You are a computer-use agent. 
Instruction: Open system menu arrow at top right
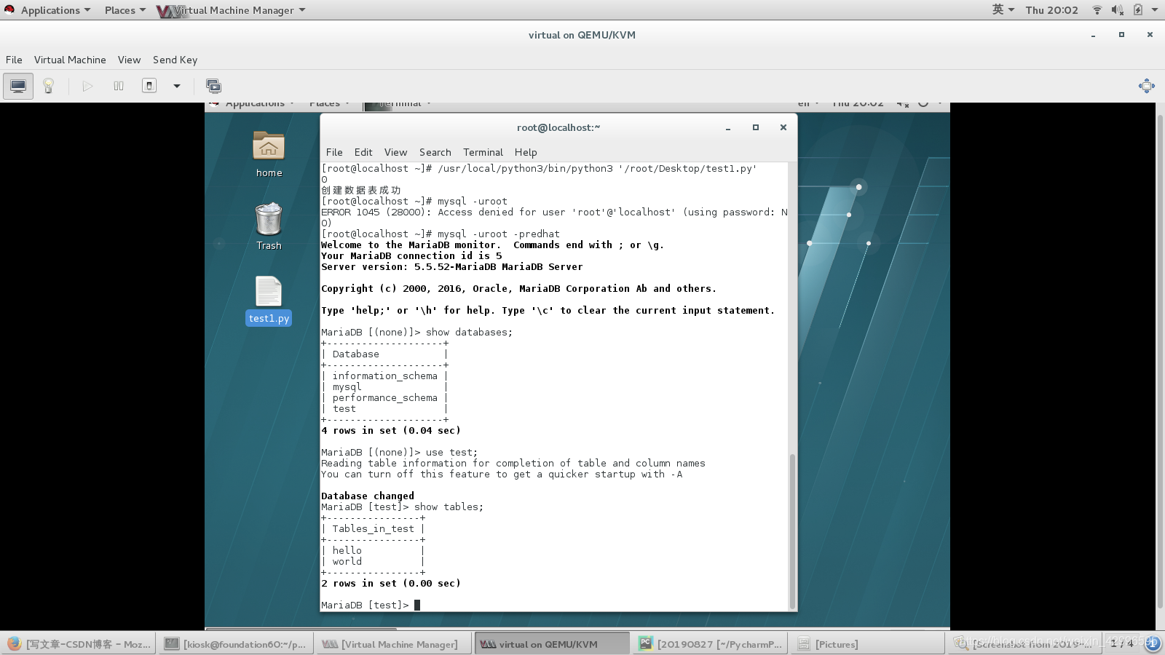1155,10
